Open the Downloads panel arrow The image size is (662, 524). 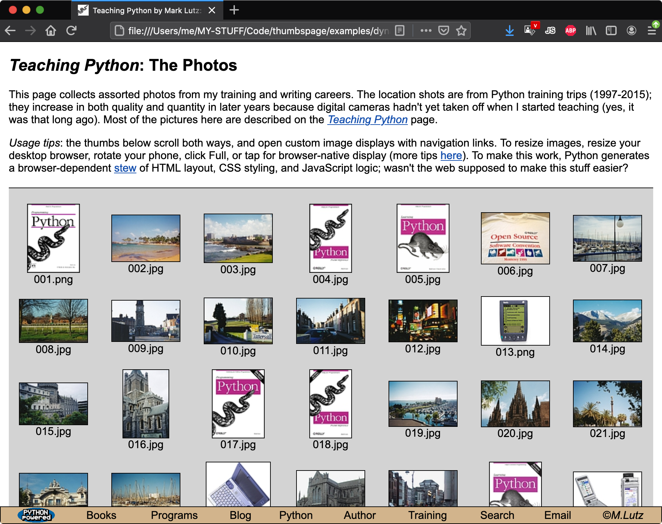pyautogui.click(x=509, y=31)
